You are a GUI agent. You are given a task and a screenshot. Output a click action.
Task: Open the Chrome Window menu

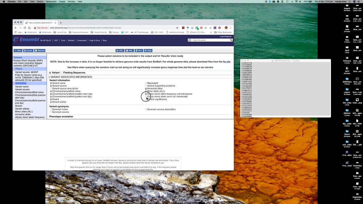pos(71,2)
